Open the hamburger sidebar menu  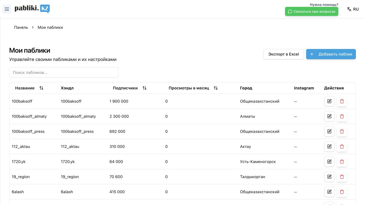(x=7, y=9)
